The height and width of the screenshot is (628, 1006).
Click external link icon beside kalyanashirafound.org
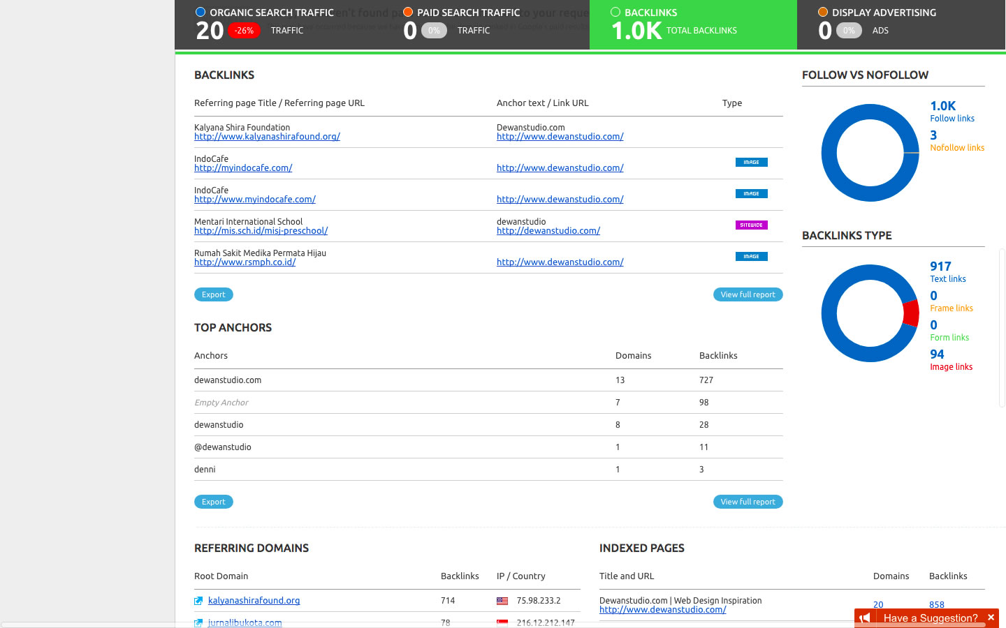(198, 601)
